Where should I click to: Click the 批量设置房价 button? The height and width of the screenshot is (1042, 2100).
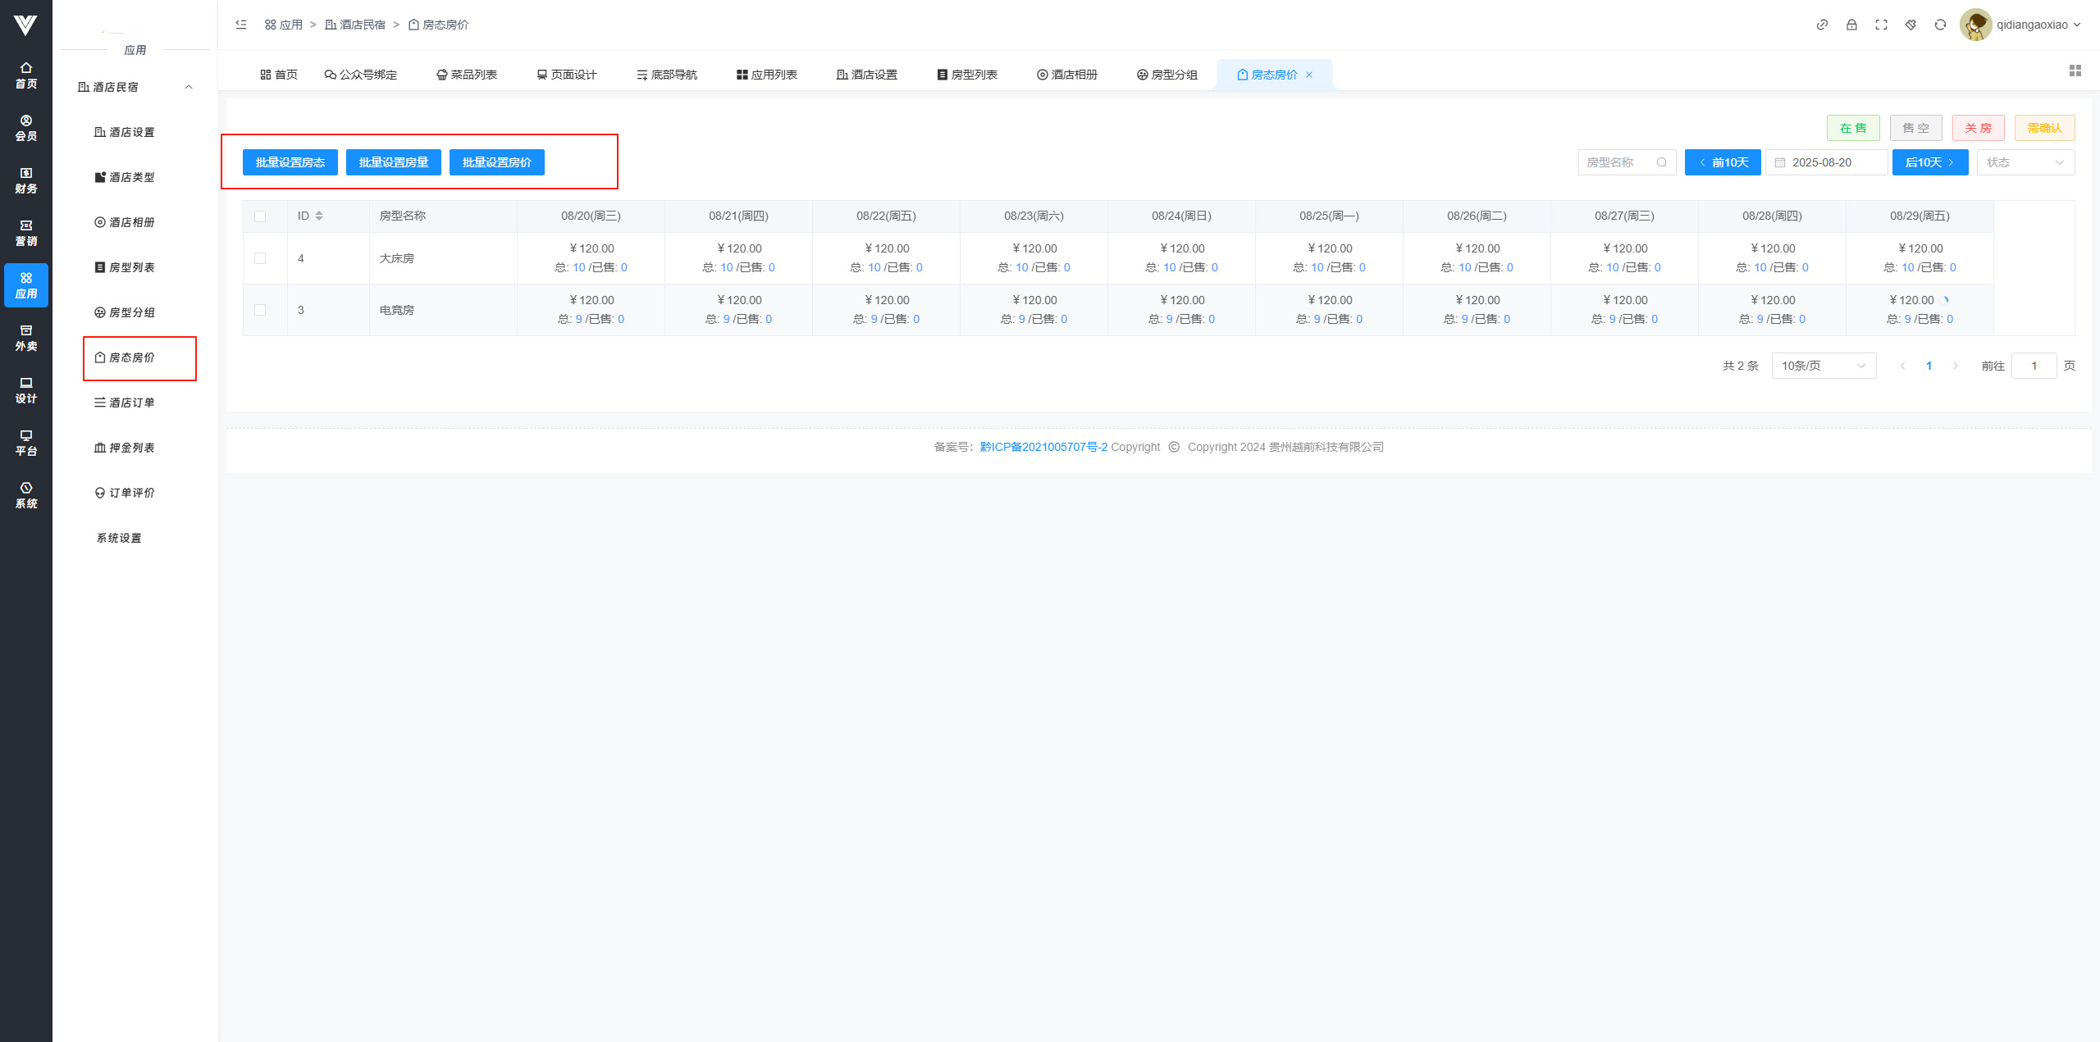[x=496, y=162]
